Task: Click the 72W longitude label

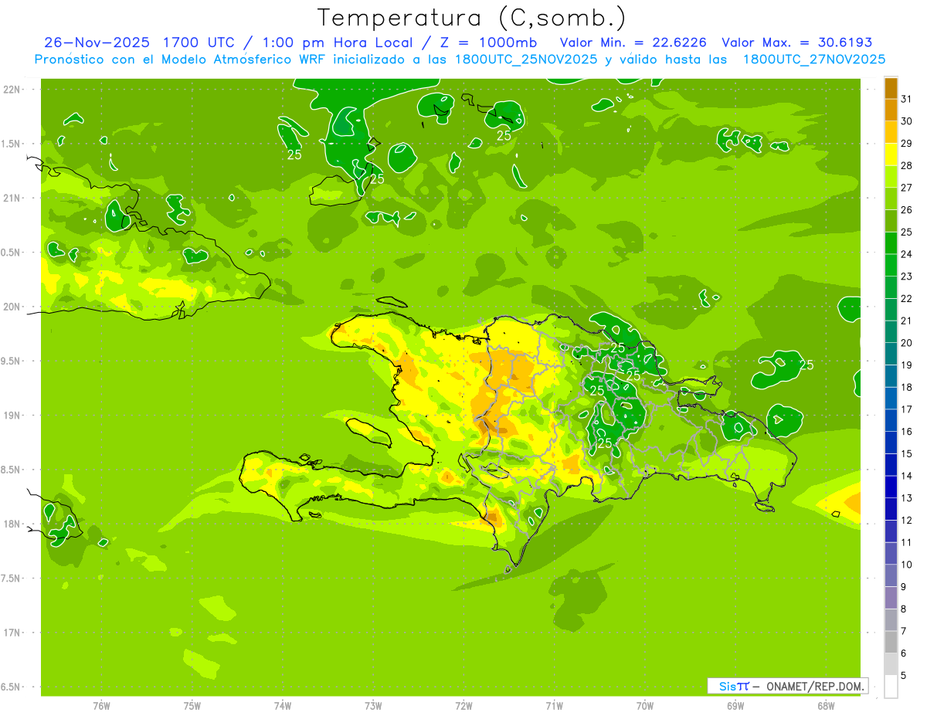Action: point(463,706)
